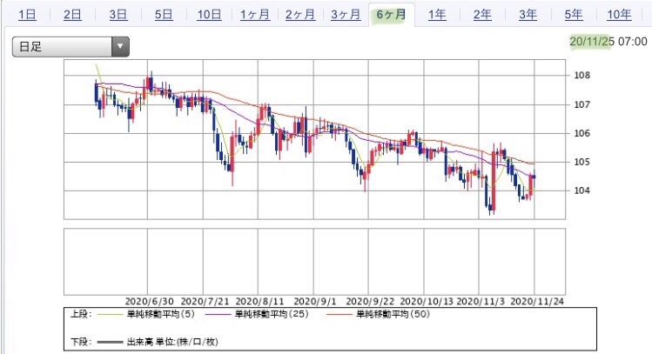Switch to the 1年 range
The height and width of the screenshot is (354, 652).
[437, 15]
